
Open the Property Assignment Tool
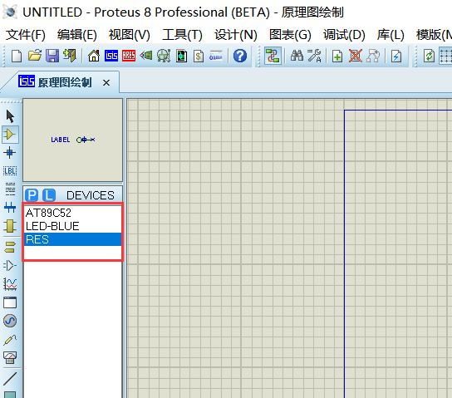[x=315, y=56]
